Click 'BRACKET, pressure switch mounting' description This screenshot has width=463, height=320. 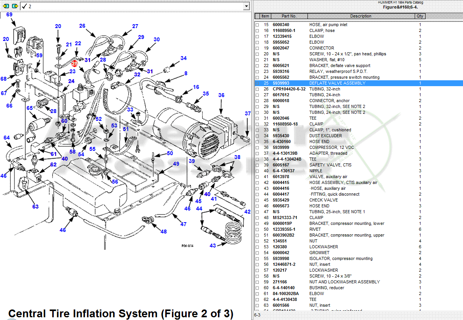[344, 77]
